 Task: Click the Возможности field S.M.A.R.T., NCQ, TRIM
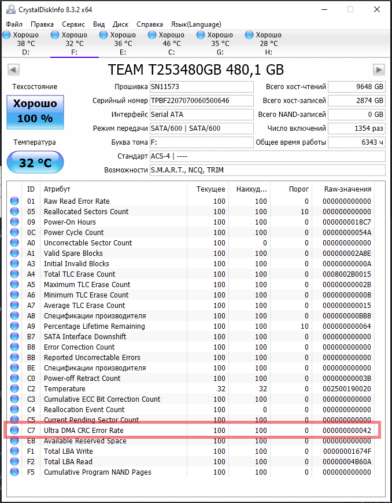pyautogui.click(x=268, y=170)
